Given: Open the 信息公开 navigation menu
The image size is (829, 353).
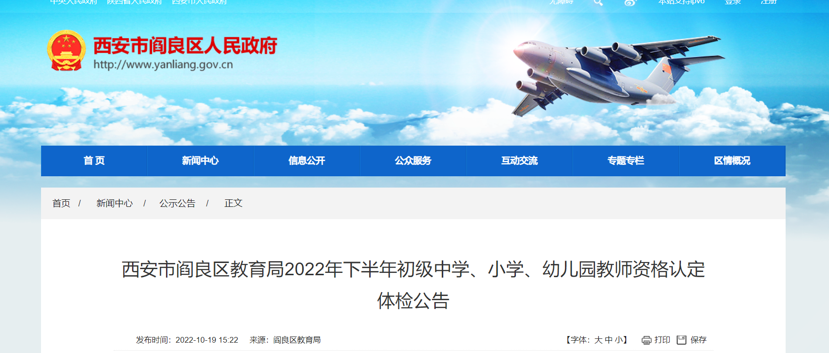Looking at the screenshot, I should (307, 161).
